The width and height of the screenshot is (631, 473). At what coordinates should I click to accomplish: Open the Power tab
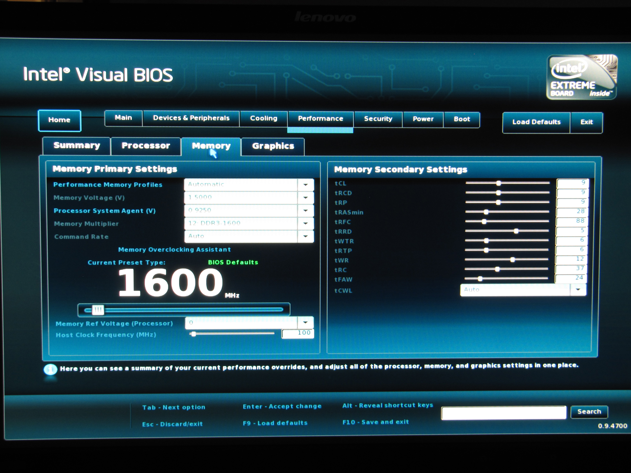click(x=423, y=119)
